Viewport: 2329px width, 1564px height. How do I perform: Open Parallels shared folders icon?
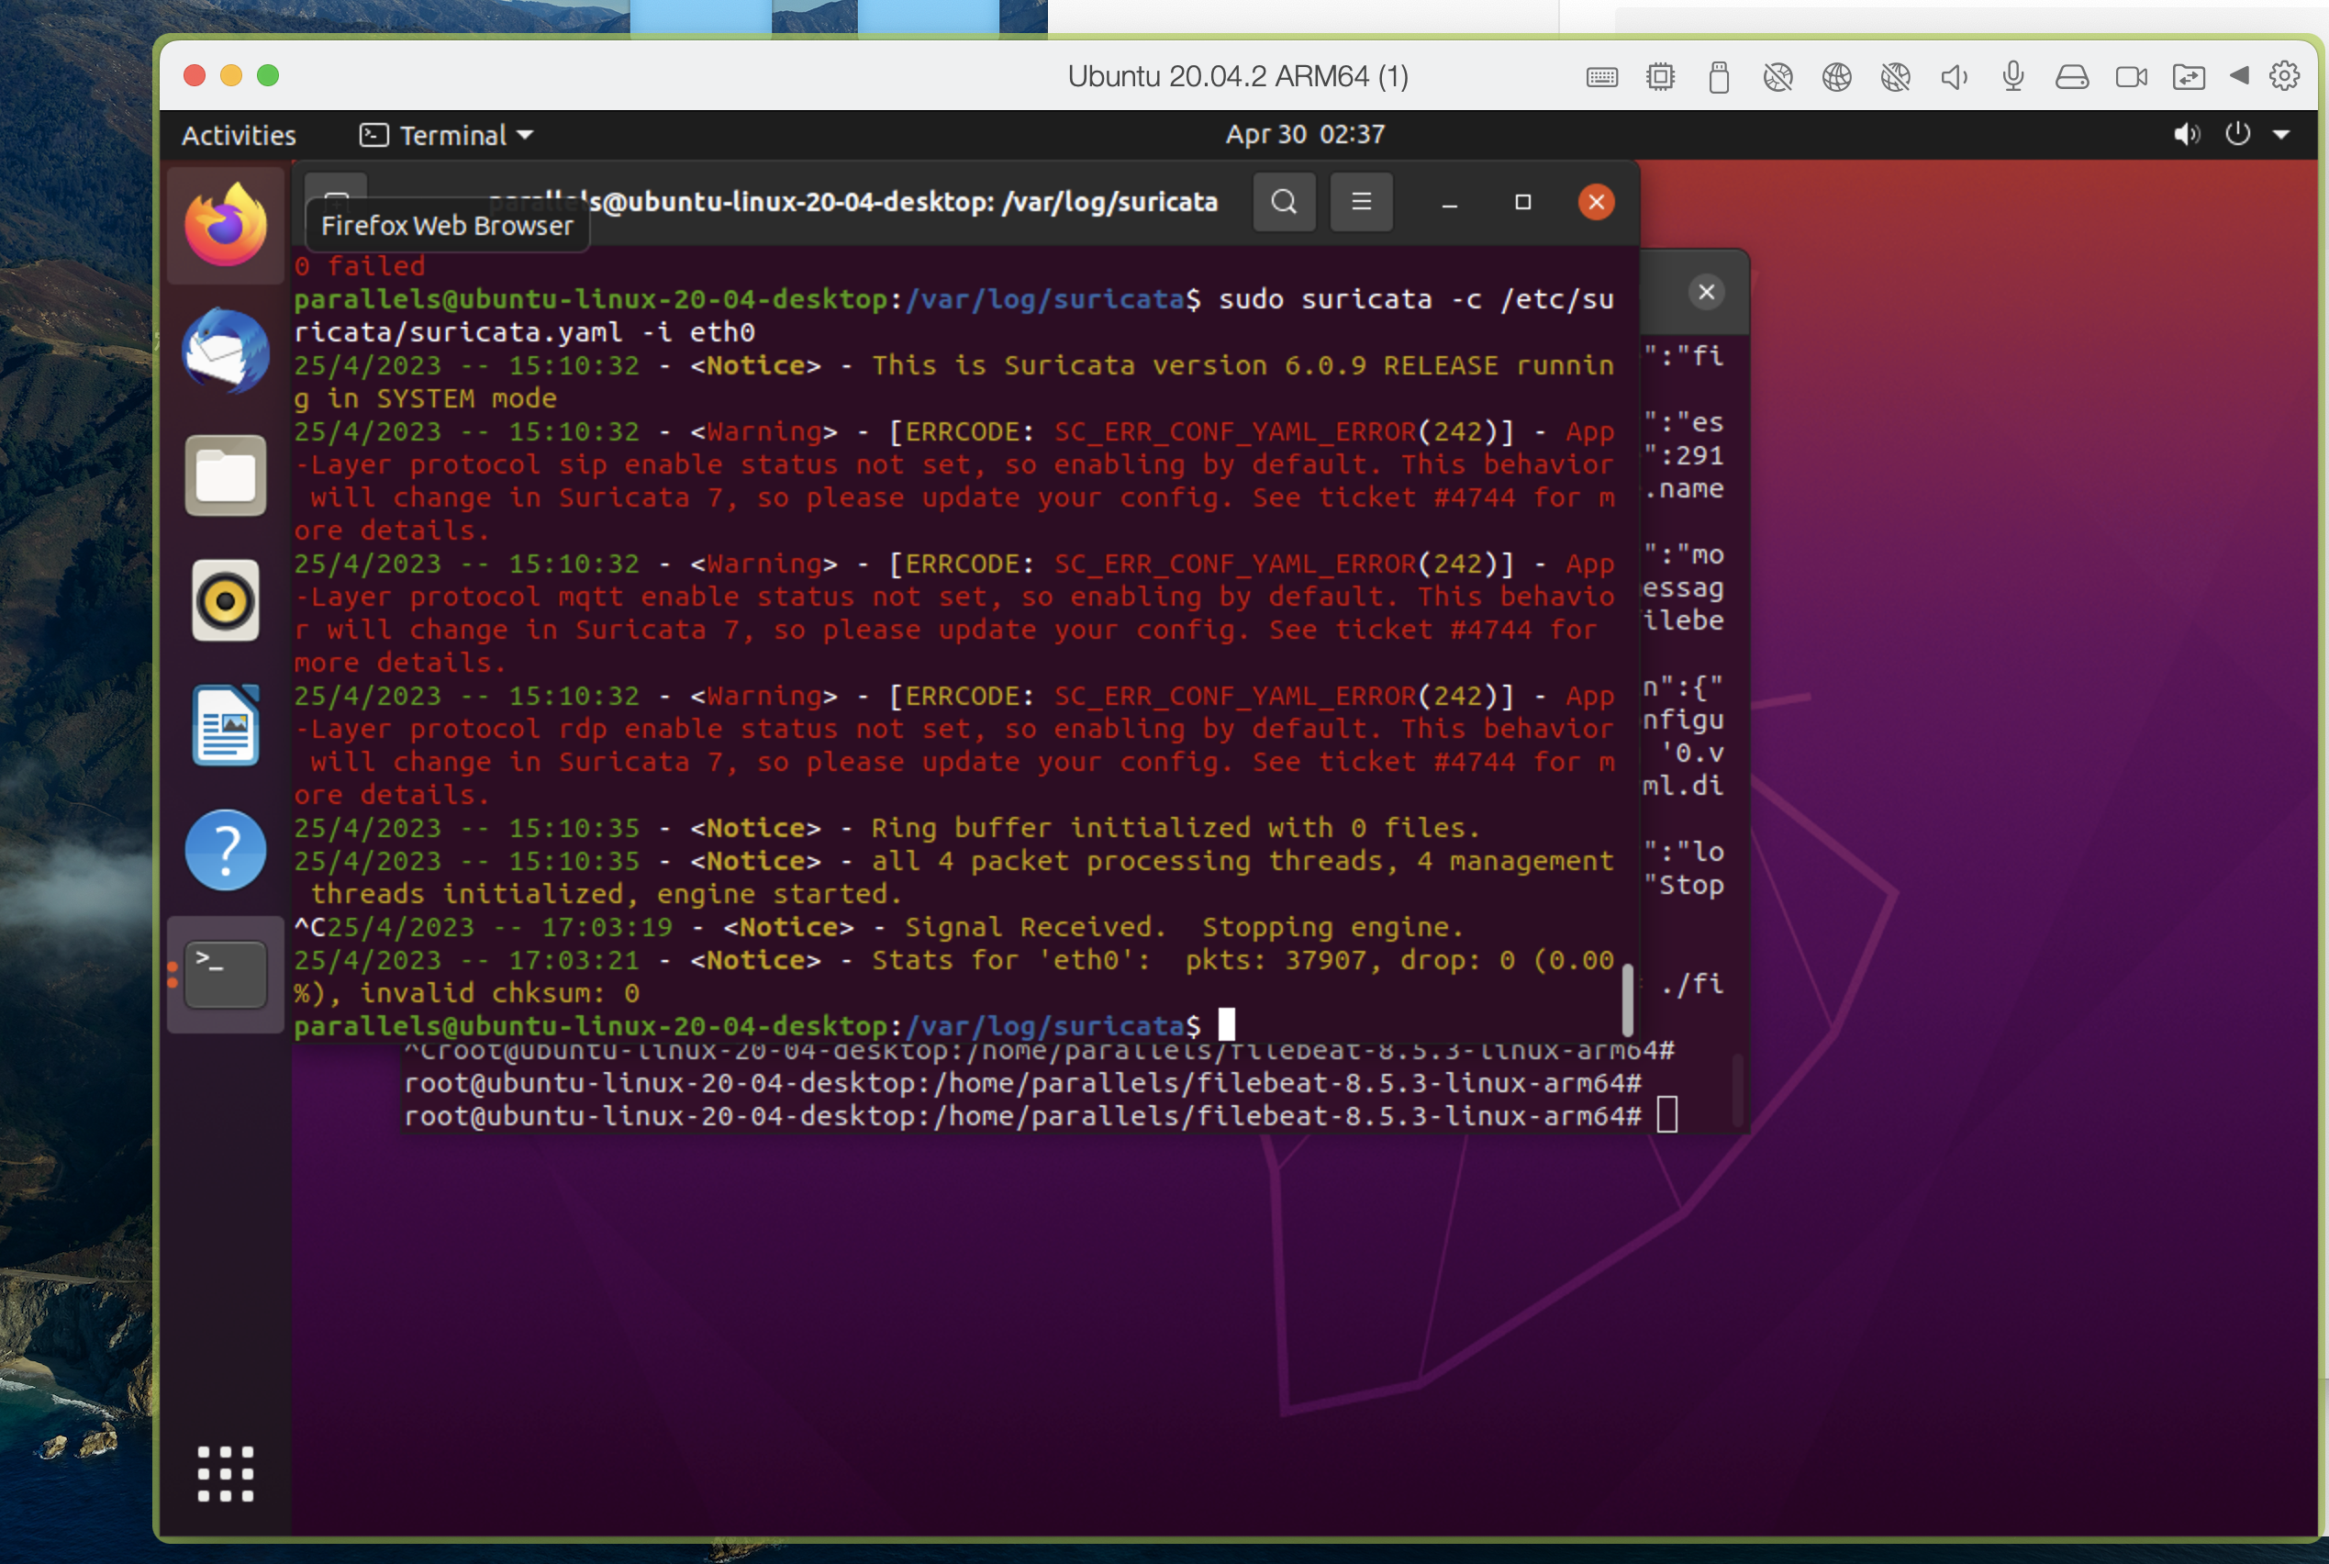pyautogui.click(x=2189, y=77)
